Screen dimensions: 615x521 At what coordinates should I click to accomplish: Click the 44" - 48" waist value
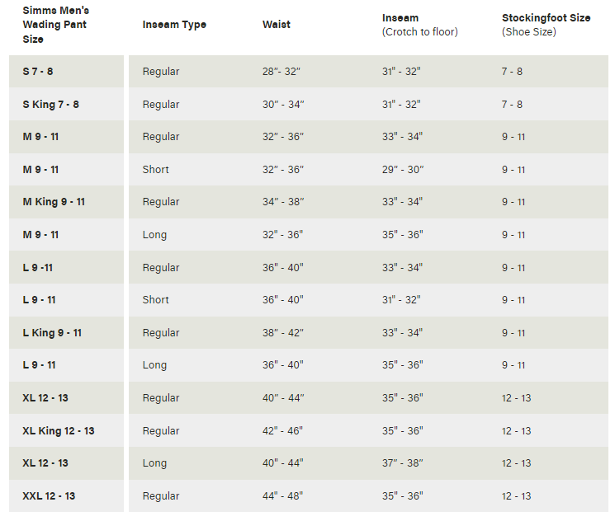(x=283, y=496)
